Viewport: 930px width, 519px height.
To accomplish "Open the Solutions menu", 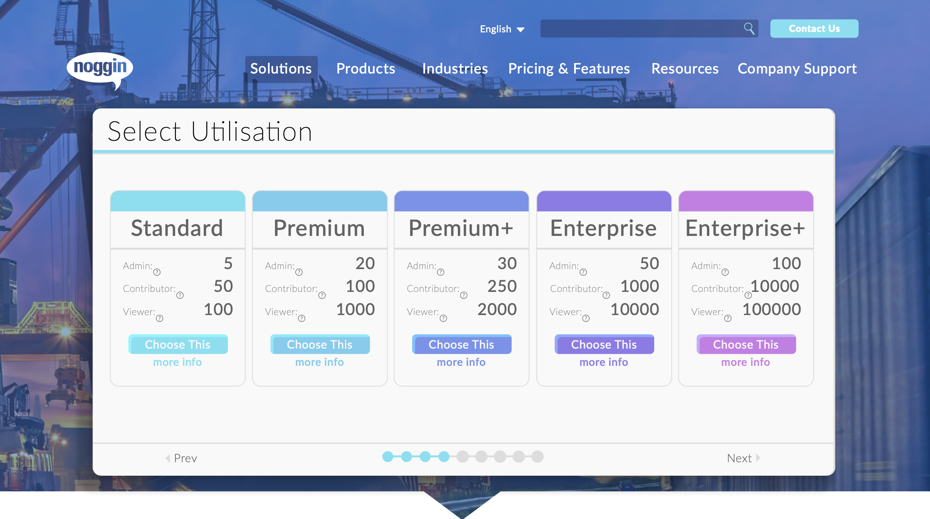I will [281, 69].
